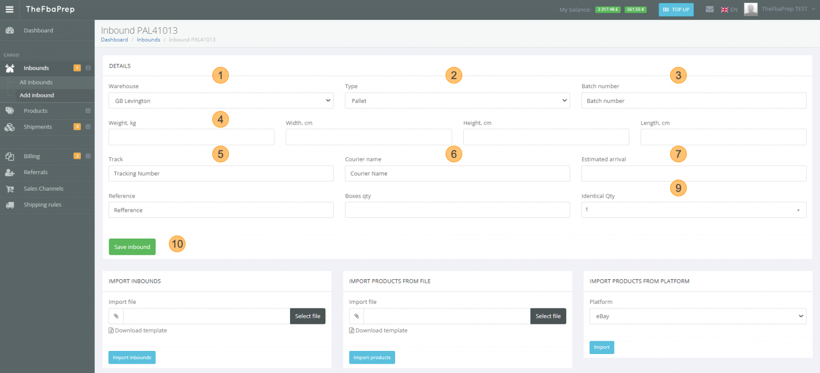Click the UK flag language icon

point(725,10)
